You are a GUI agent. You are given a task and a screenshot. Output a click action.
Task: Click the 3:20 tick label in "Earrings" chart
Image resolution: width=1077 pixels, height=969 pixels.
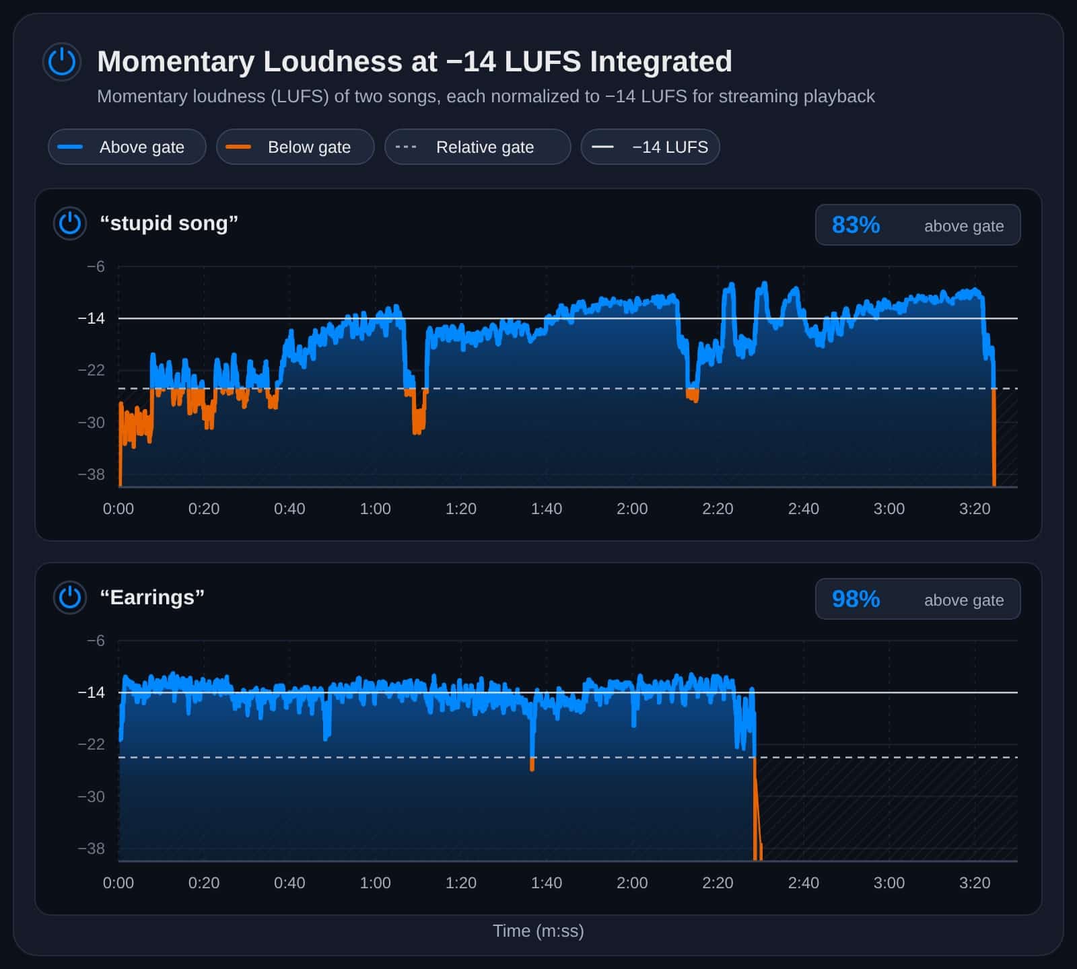coord(975,883)
